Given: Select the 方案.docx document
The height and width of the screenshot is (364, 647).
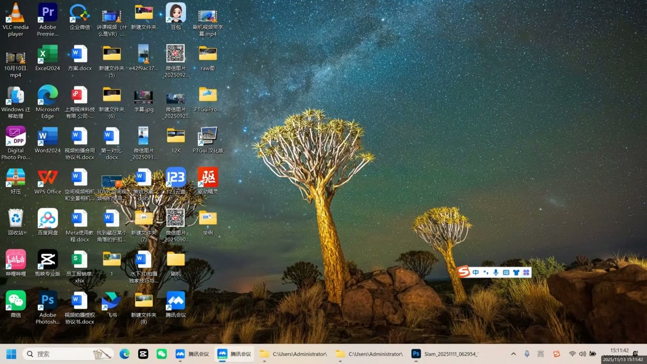Looking at the screenshot, I should click(79, 58).
